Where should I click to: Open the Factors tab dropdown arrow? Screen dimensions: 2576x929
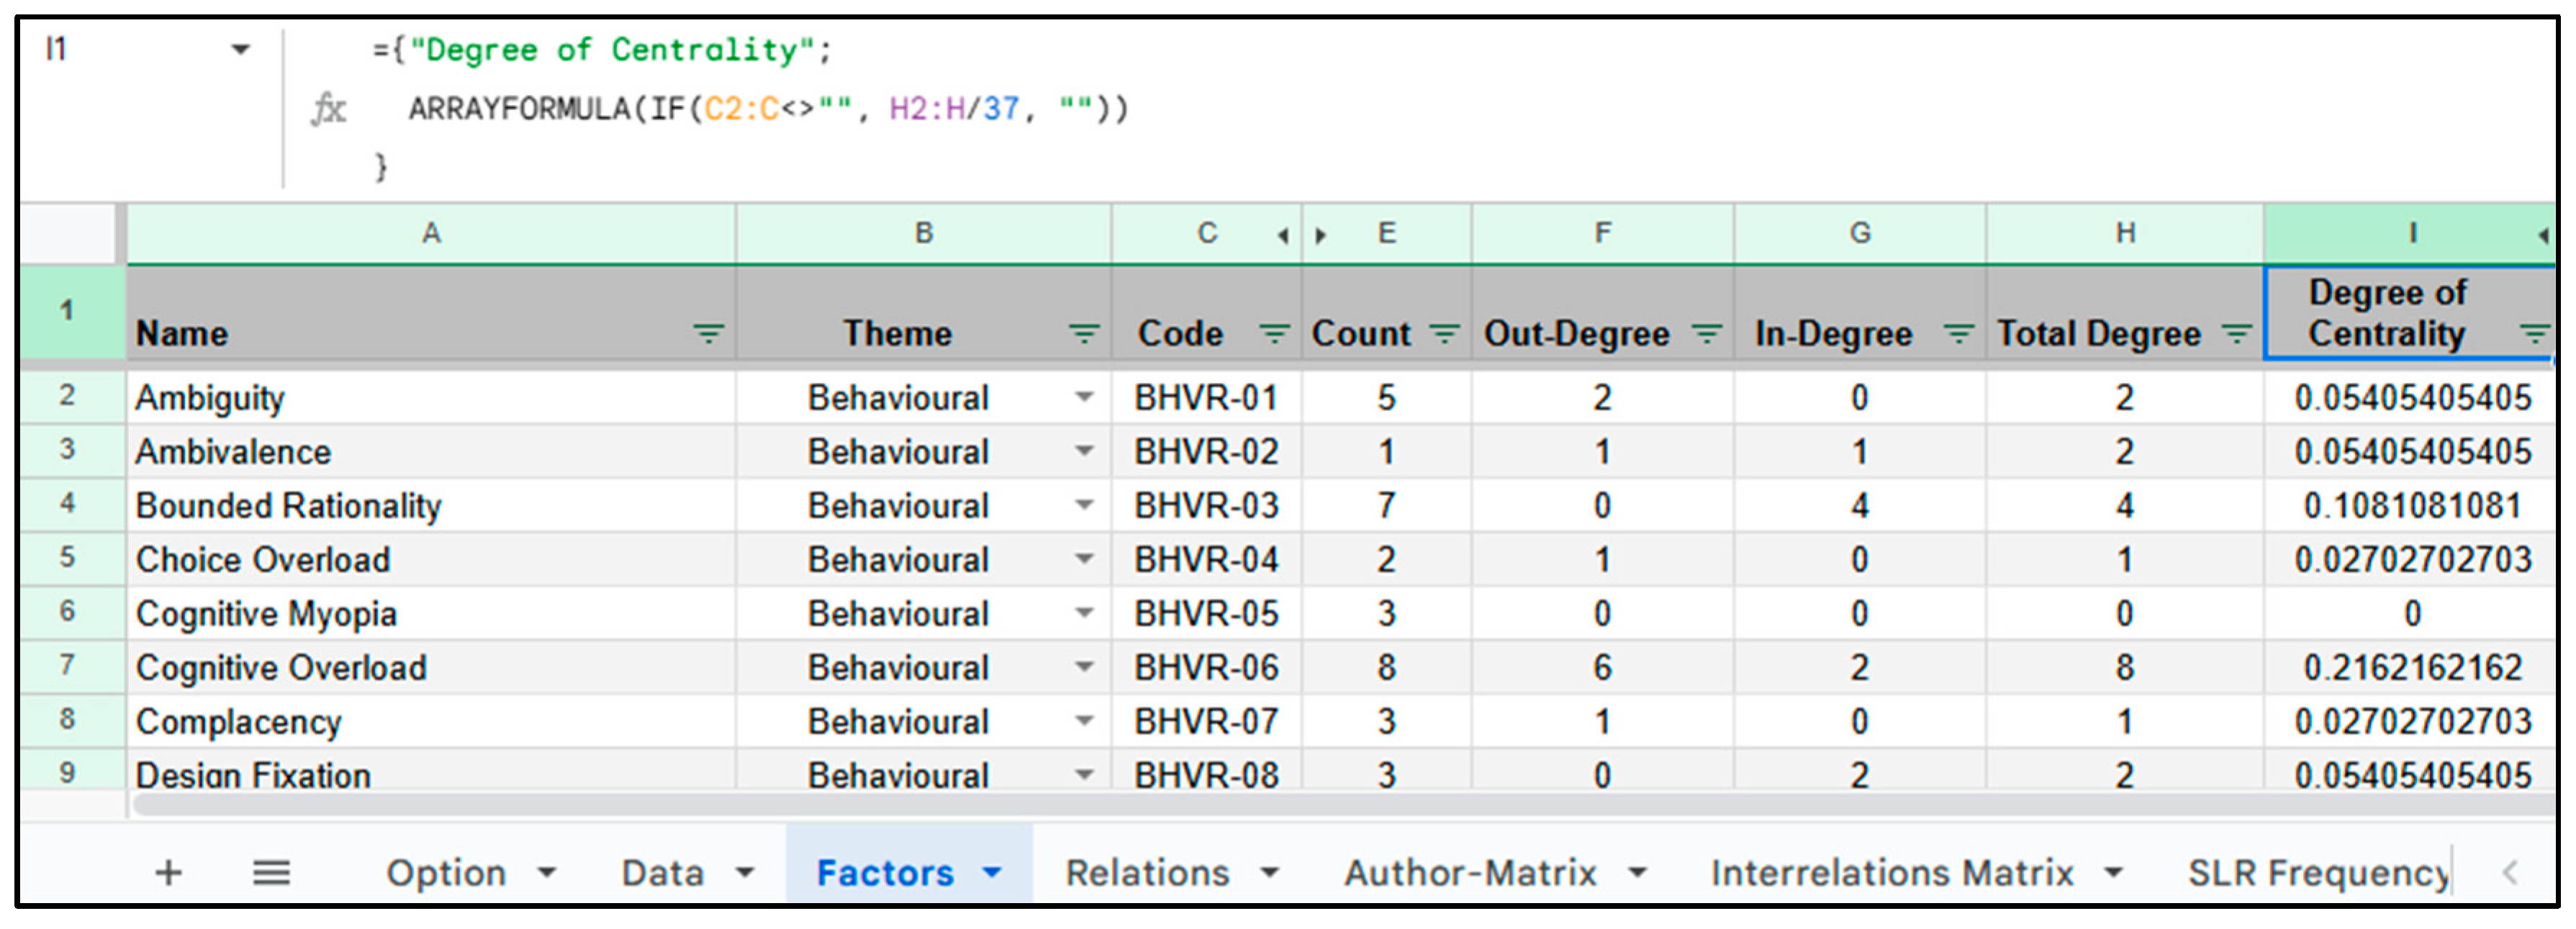(x=992, y=873)
